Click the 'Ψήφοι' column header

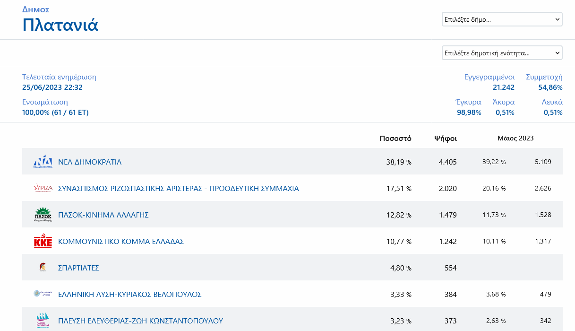pos(445,138)
